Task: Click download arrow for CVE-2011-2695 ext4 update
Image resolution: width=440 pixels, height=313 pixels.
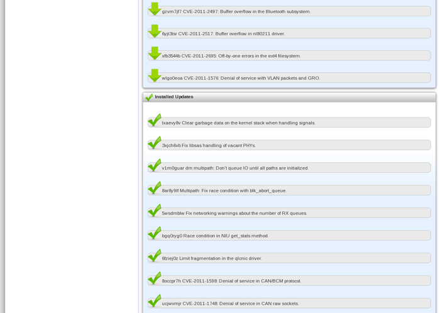Action: pyautogui.click(x=155, y=53)
